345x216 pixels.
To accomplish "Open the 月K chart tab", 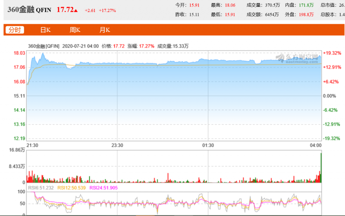I will point(104,30).
